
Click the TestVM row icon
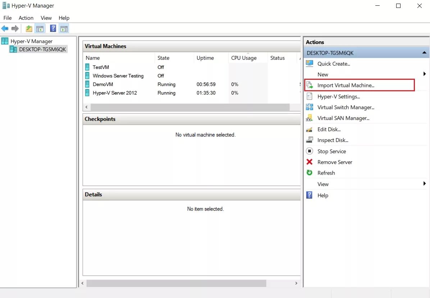click(x=87, y=67)
